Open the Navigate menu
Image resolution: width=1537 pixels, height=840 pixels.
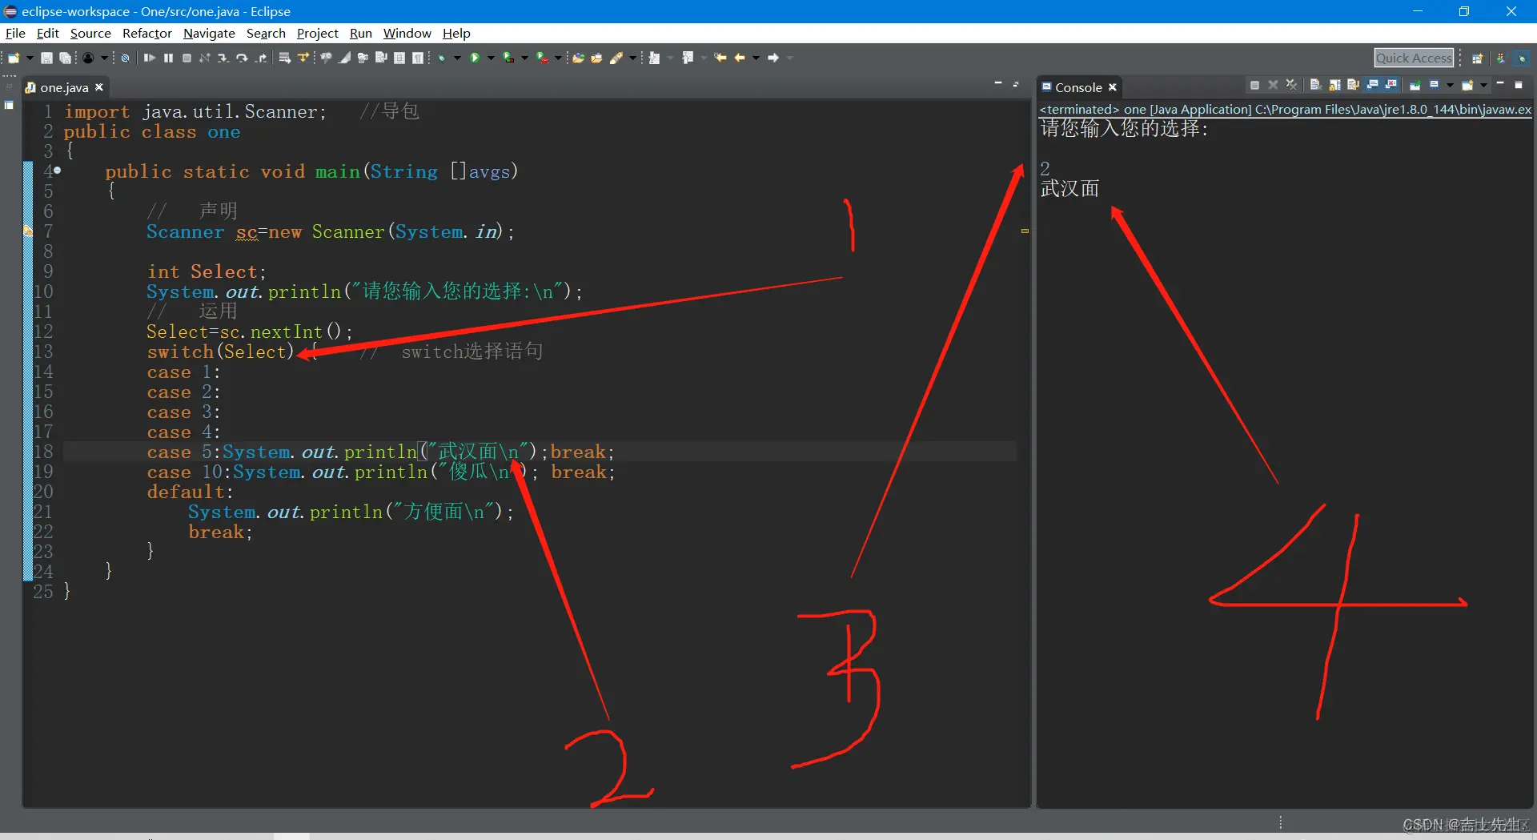tap(209, 33)
